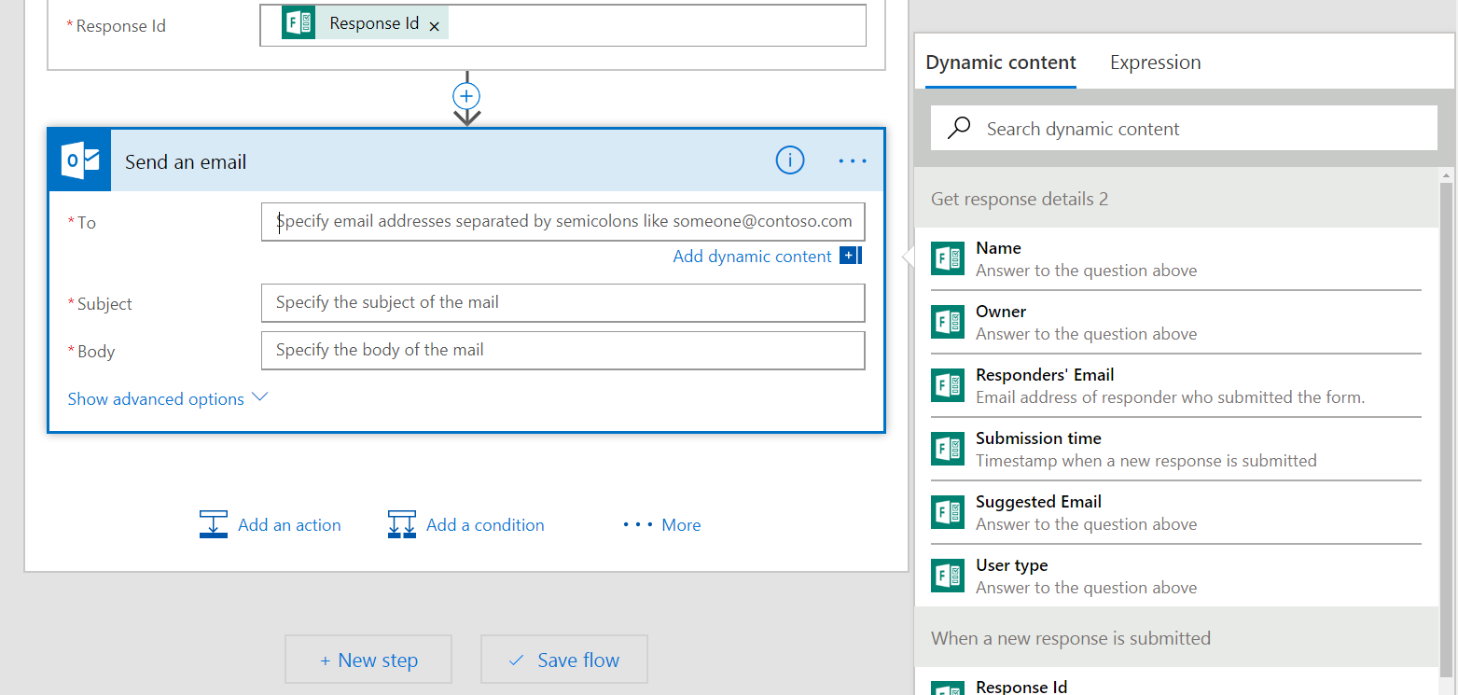Viewport: 1458px width, 695px height.
Task: Click the Add a condition icon
Action: 401,524
